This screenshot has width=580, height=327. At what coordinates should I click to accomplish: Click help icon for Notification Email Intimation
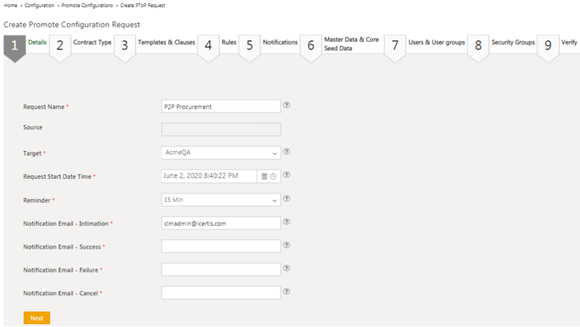(286, 222)
